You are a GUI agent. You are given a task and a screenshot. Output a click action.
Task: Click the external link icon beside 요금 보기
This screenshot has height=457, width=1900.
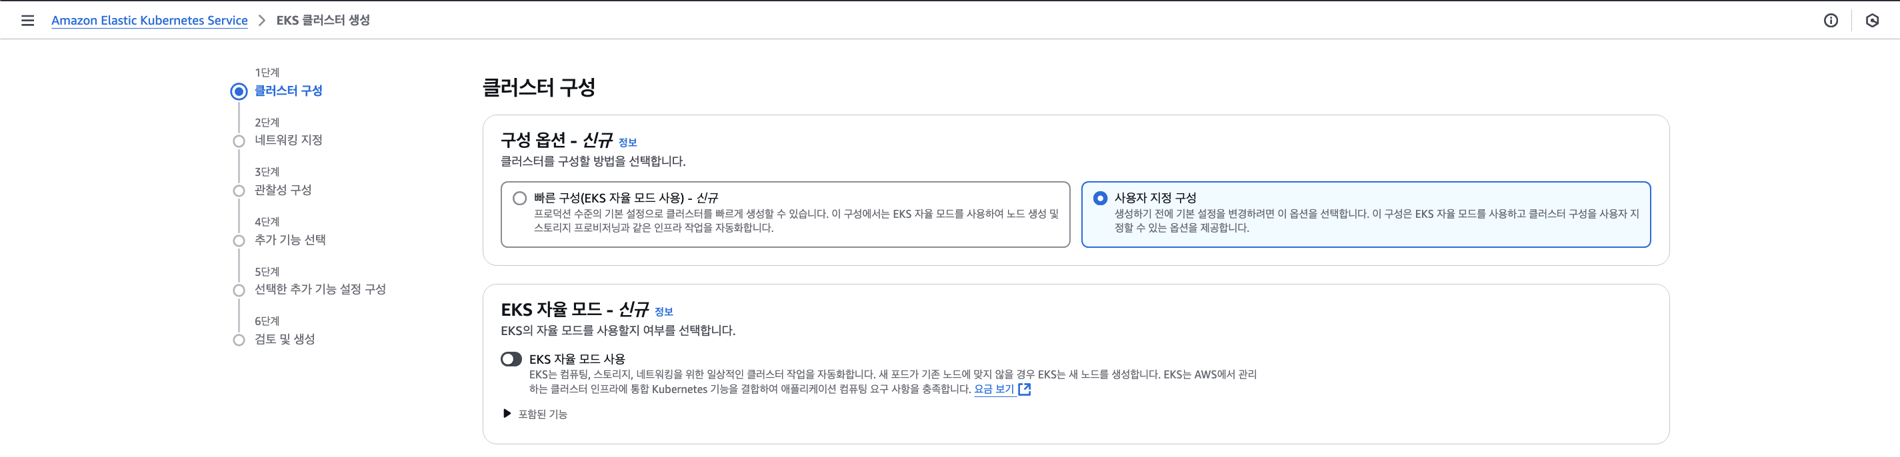click(1024, 389)
